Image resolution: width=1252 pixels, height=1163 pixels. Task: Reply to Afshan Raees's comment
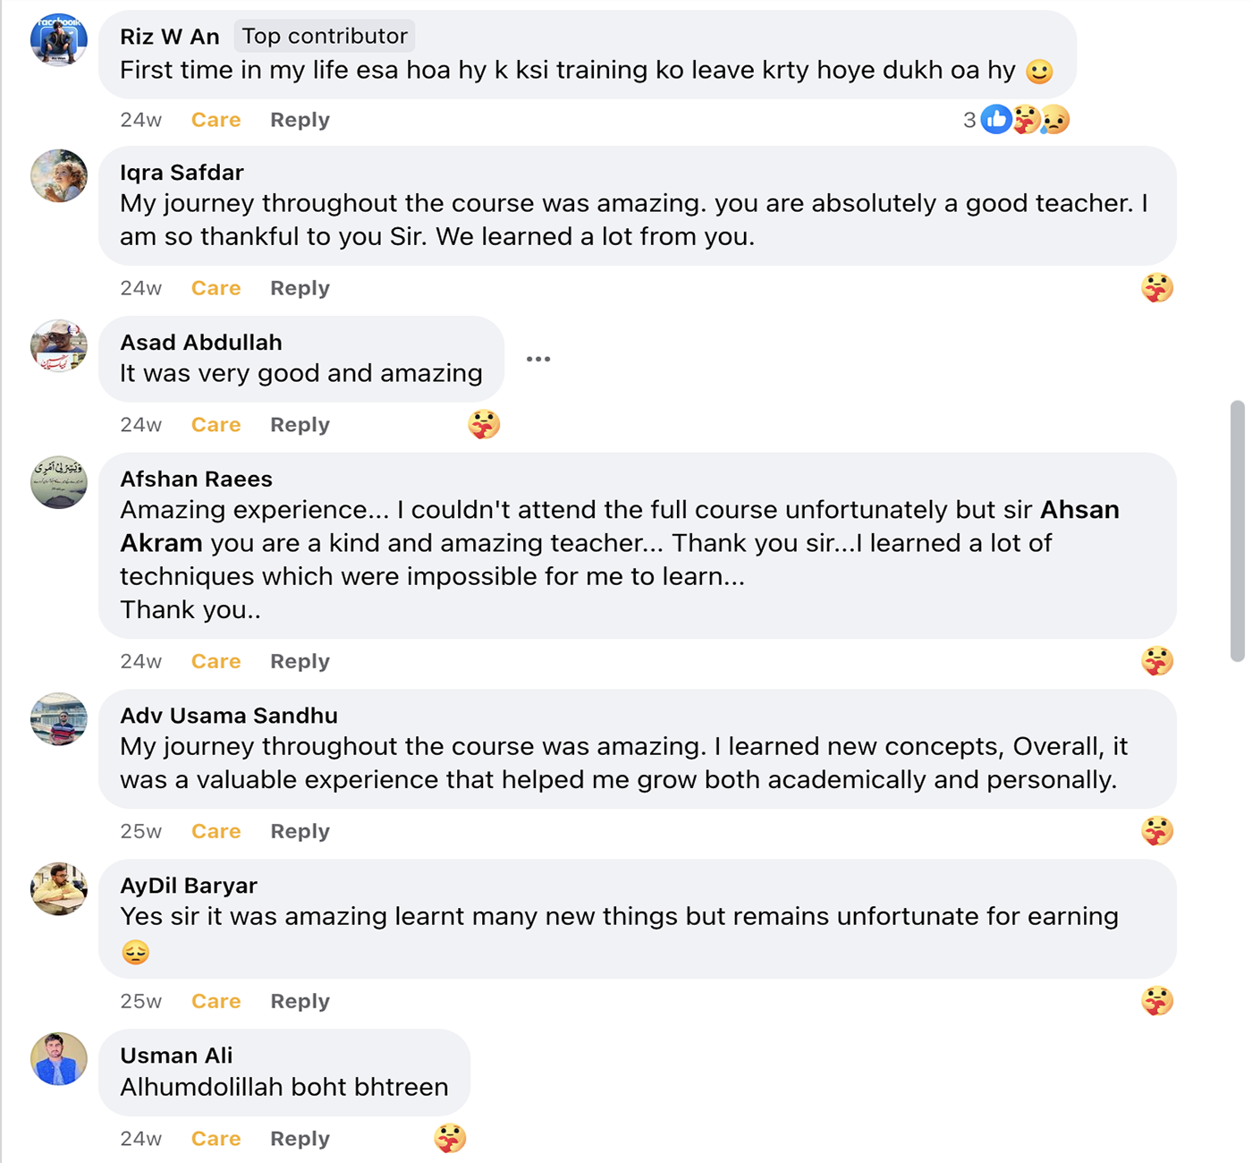(x=300, y=661)
